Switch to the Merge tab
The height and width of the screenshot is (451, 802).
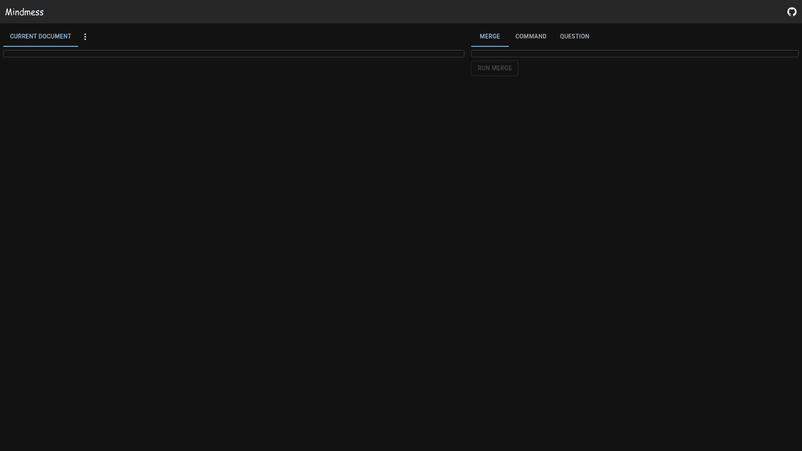(x=490, y=36)
